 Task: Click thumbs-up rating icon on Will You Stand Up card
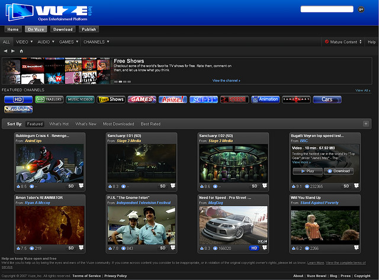click(x=294, y=248)
